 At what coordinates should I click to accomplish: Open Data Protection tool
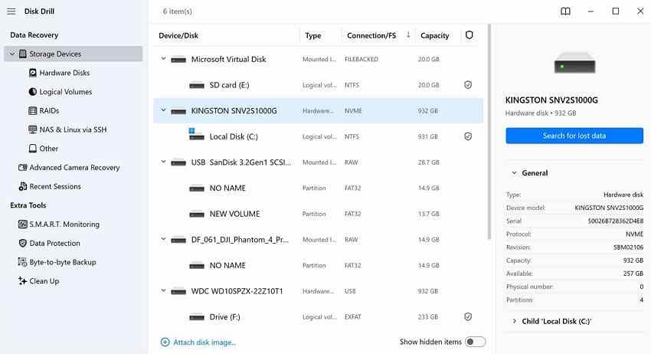pyautogui.click(x=54, y=243)
